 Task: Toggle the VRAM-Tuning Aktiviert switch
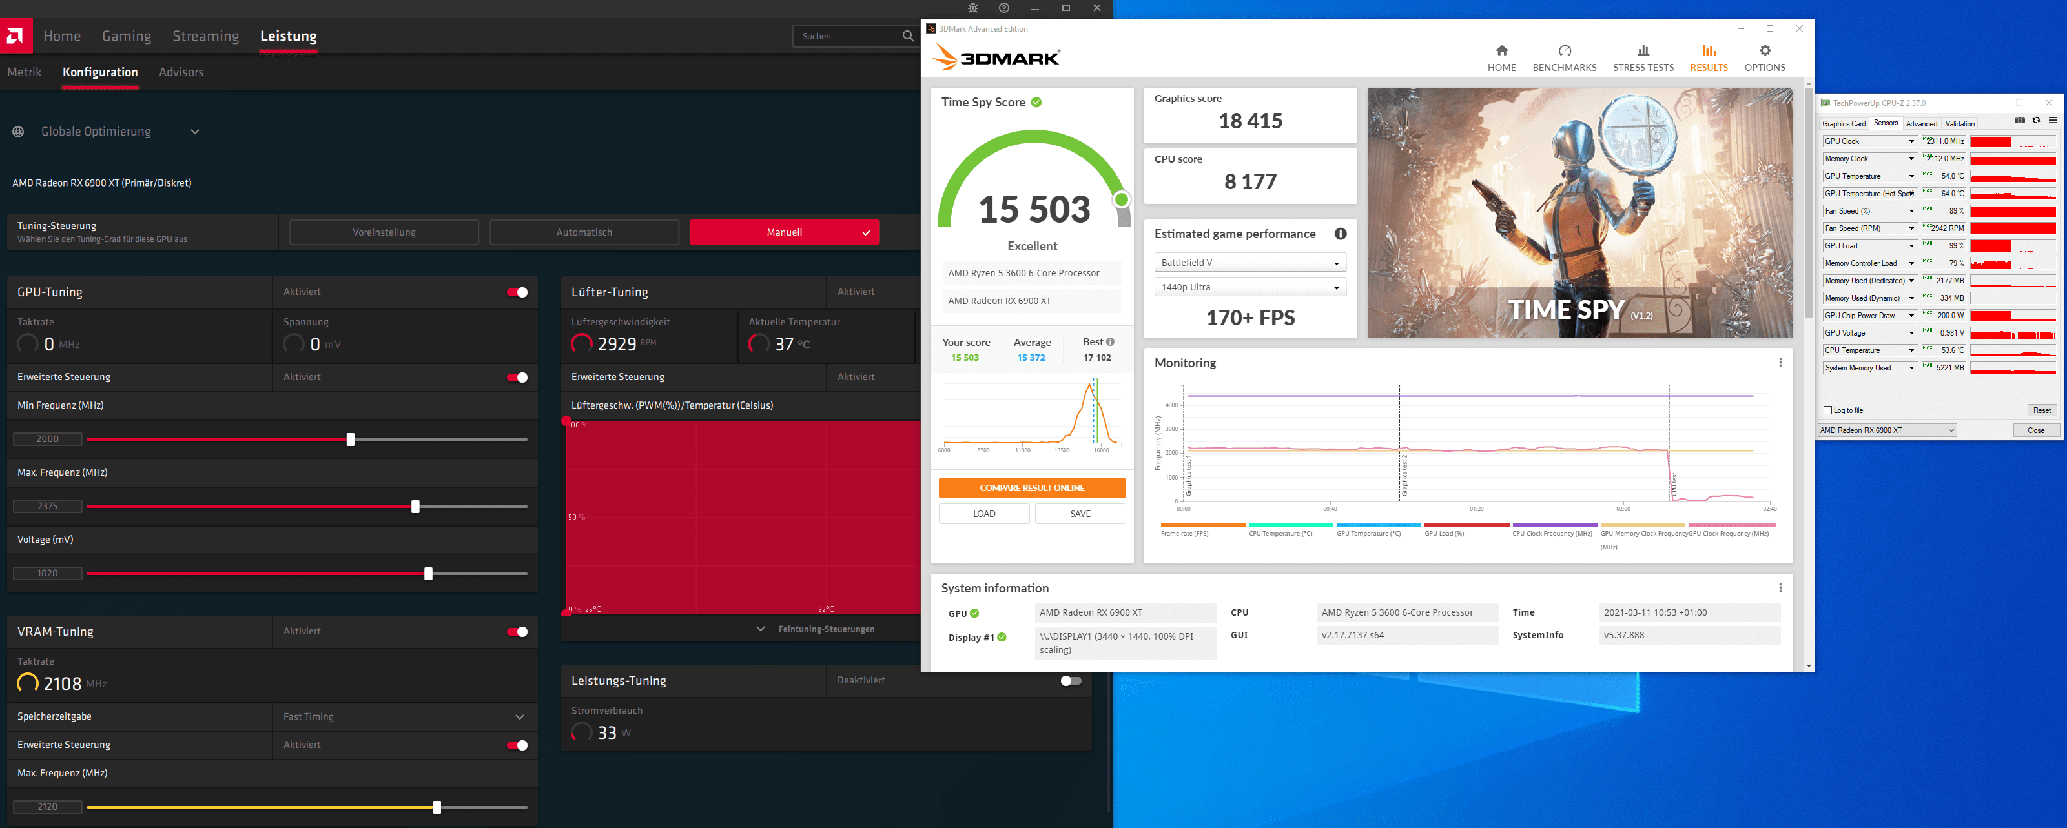pos(517,631)
